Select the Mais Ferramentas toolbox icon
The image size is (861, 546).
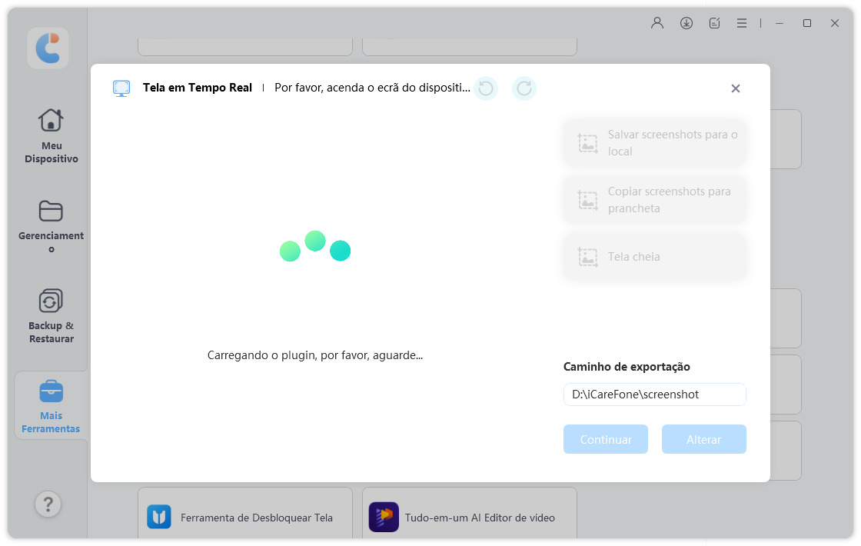pos(51,392)
